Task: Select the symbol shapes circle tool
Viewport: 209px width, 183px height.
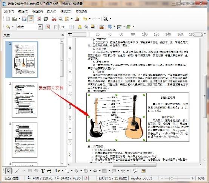Action: tap(86, 171)
